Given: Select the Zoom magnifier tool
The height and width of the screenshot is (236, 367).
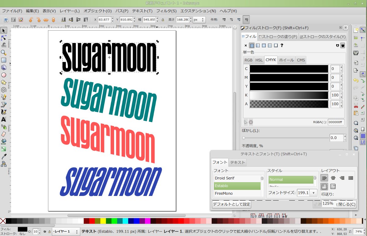Looking at the screenshot, I should pyautogui.click(x=4, y=53).
